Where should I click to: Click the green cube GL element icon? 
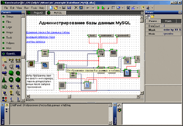pos(11,73)
